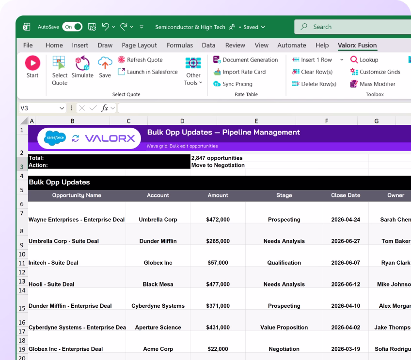Image resolution: width=411 pixels, height=360 pixels.
Task: Click the save workbook icon in title bar
Action: click(x=92, y=27)
